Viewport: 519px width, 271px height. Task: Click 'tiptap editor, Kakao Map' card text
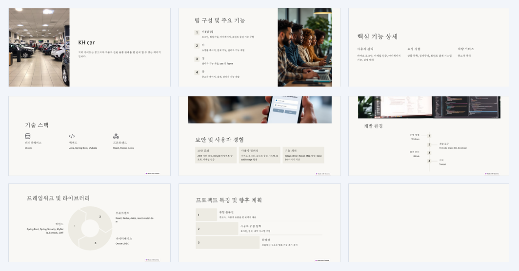(x=303, y=158)
